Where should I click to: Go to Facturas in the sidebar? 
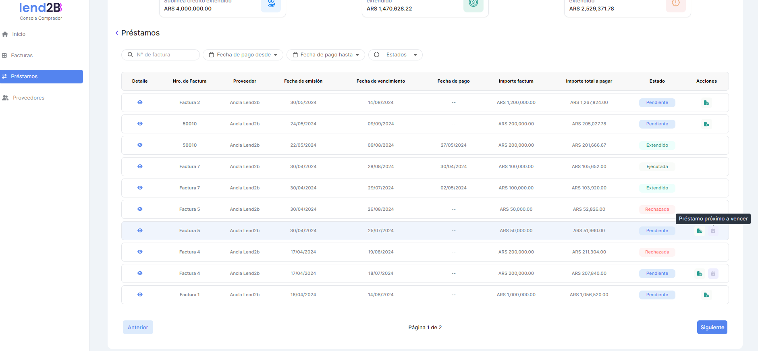[22, 56]
